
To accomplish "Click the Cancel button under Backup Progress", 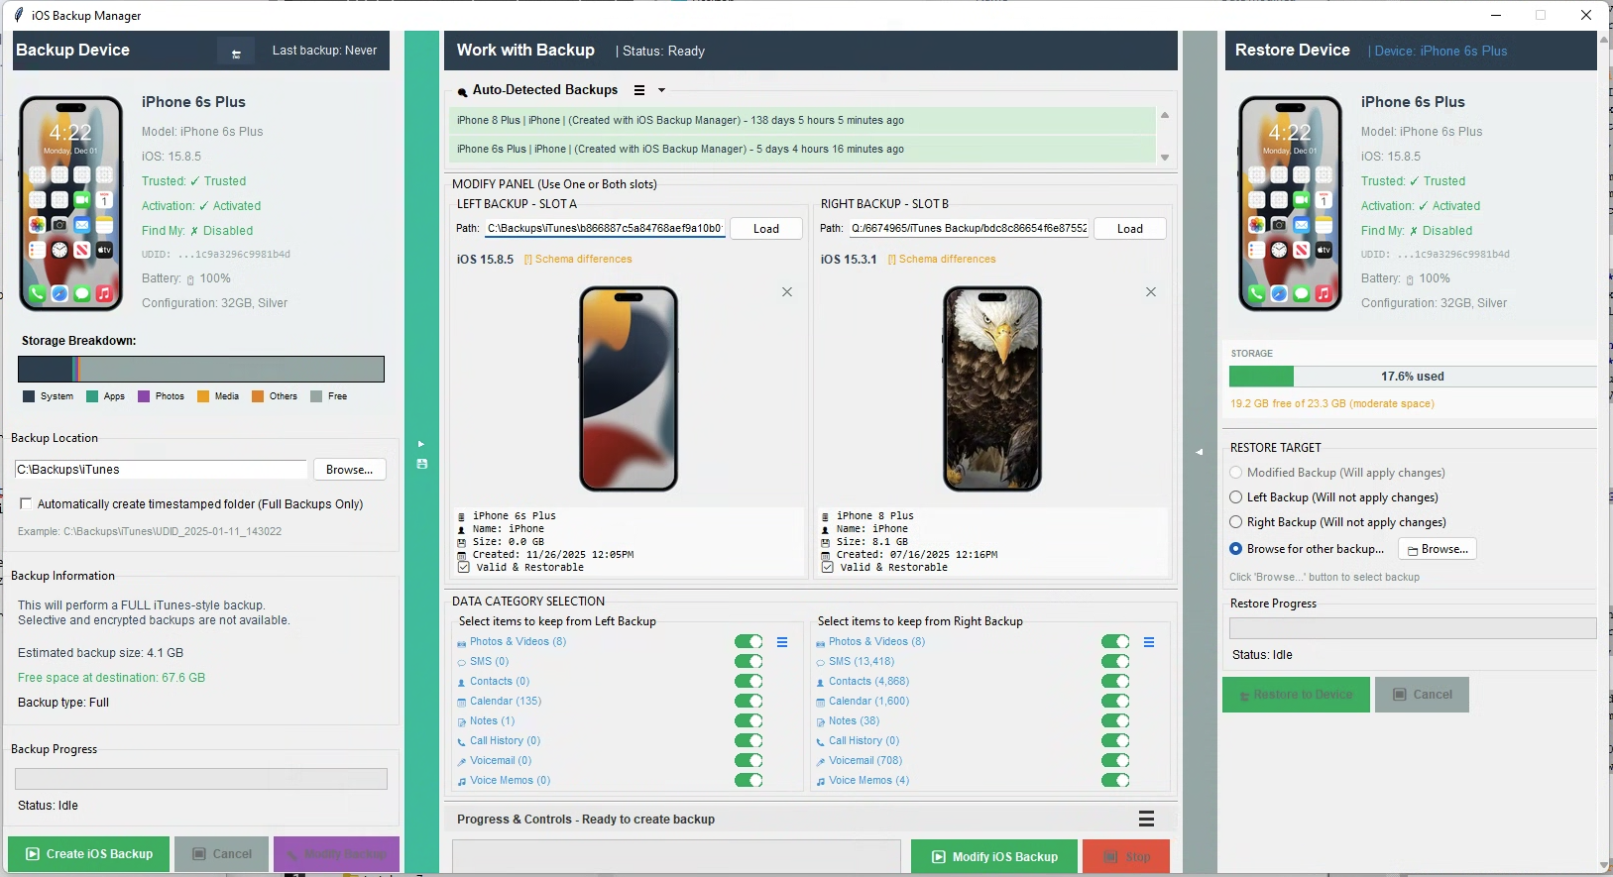I will pos(222,854).
